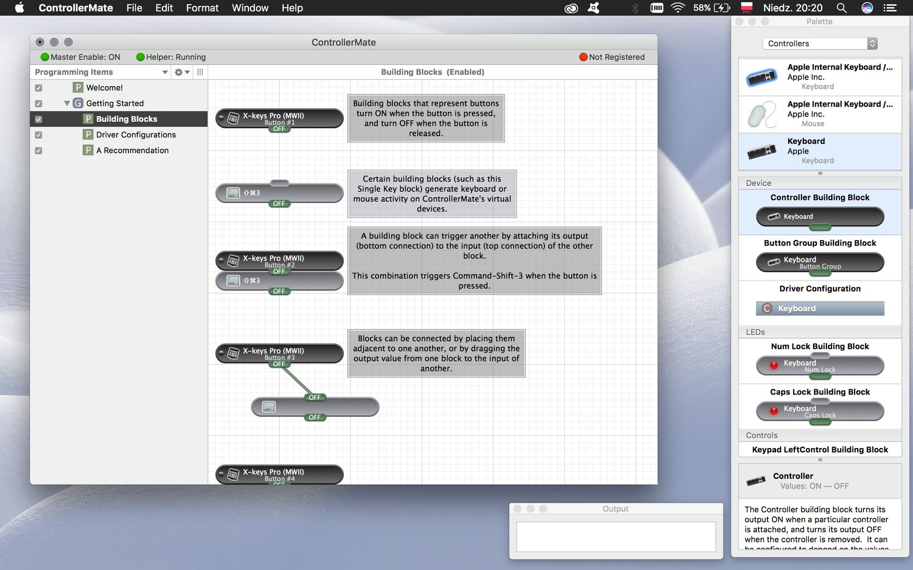Toggle the Driver Configurations checkbox

click(x=38, y=135)
